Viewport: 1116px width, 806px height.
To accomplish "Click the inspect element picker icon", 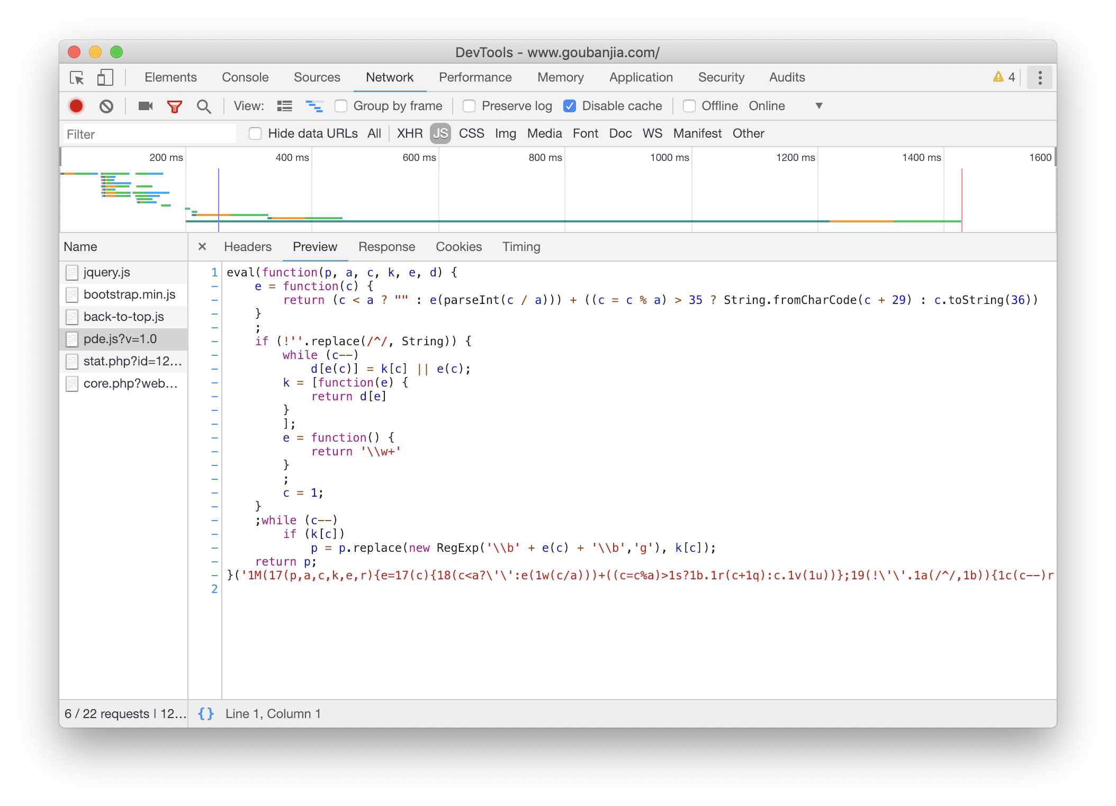I will pyautogui.click(x=77, y=78).
